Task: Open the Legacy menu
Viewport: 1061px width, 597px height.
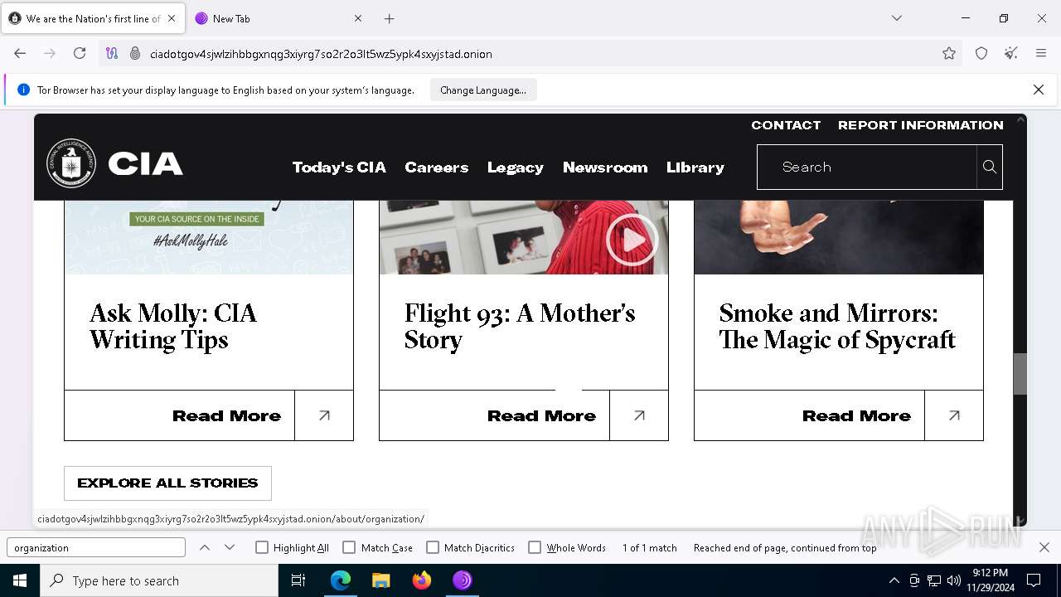Action: [515, 167]
